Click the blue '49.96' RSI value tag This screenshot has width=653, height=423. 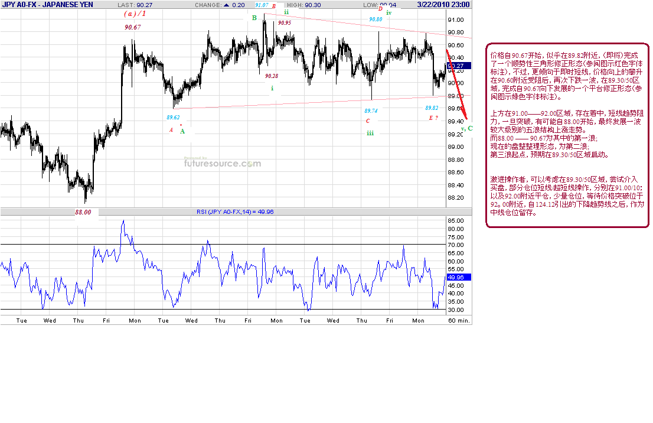pos(459,277)
